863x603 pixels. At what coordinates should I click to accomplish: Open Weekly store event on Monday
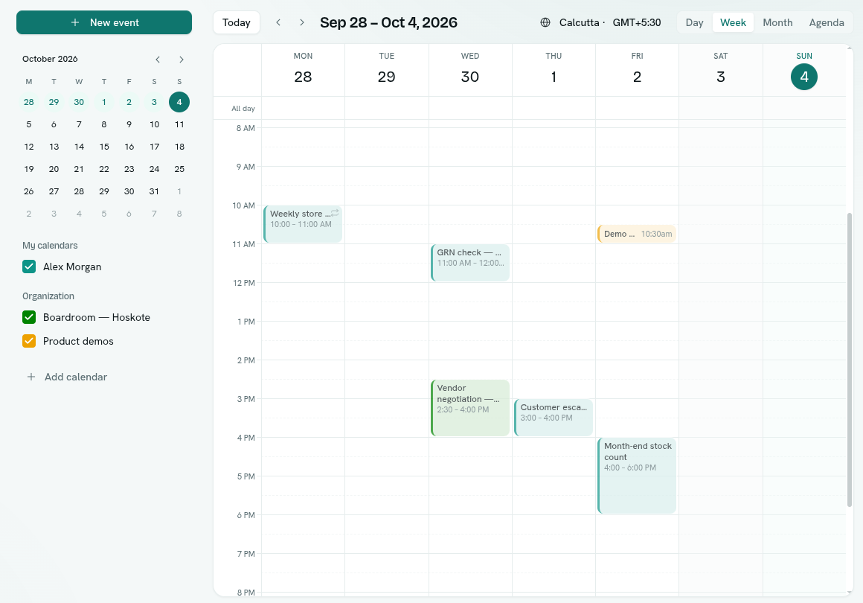(303, 224)
